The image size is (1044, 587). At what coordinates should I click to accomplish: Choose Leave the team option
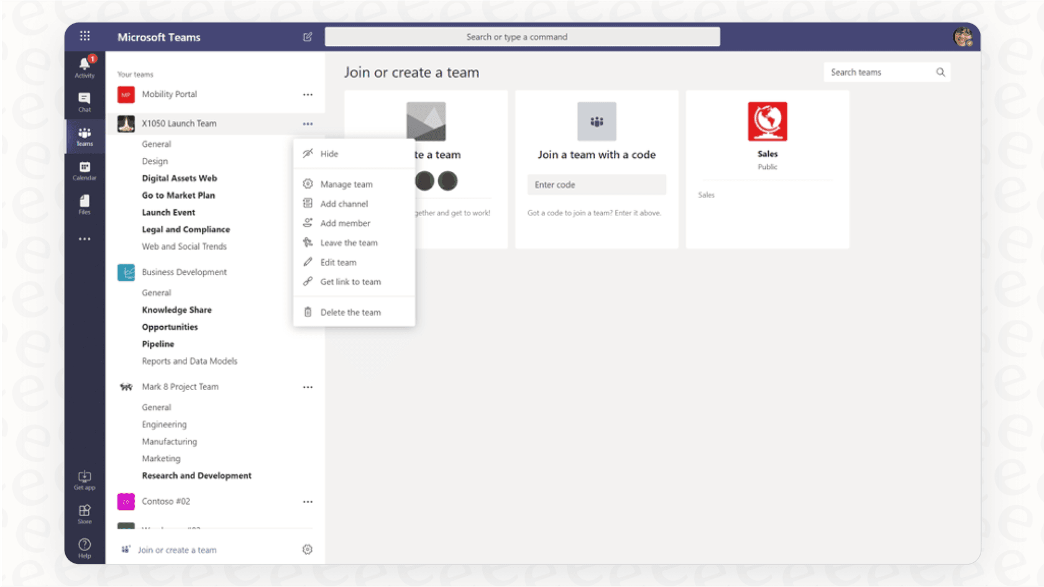[349, 242]
